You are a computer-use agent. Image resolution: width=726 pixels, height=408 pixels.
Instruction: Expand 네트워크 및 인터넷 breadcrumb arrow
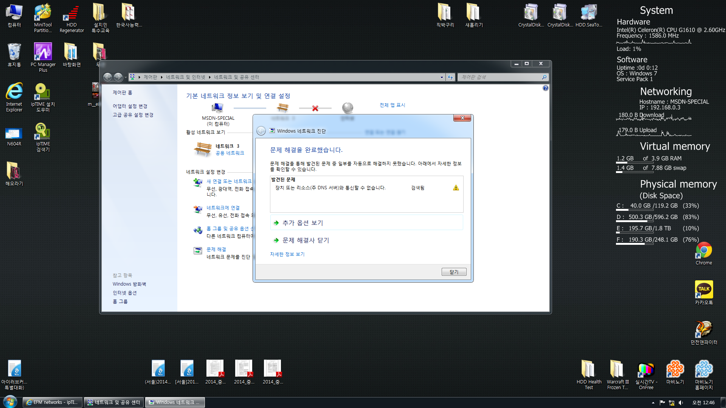(x=209, y=77)
